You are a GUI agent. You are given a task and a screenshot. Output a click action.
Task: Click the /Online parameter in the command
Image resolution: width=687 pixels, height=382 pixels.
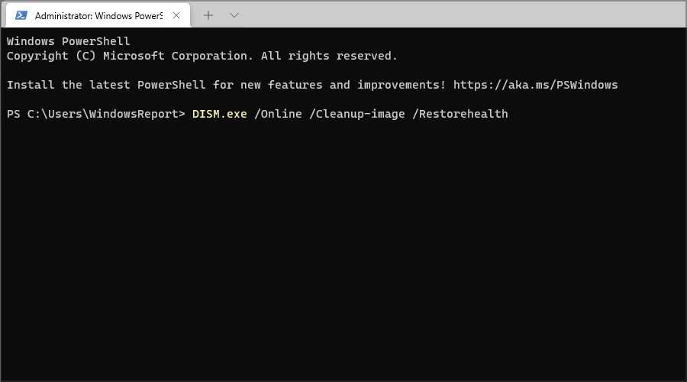278,114
